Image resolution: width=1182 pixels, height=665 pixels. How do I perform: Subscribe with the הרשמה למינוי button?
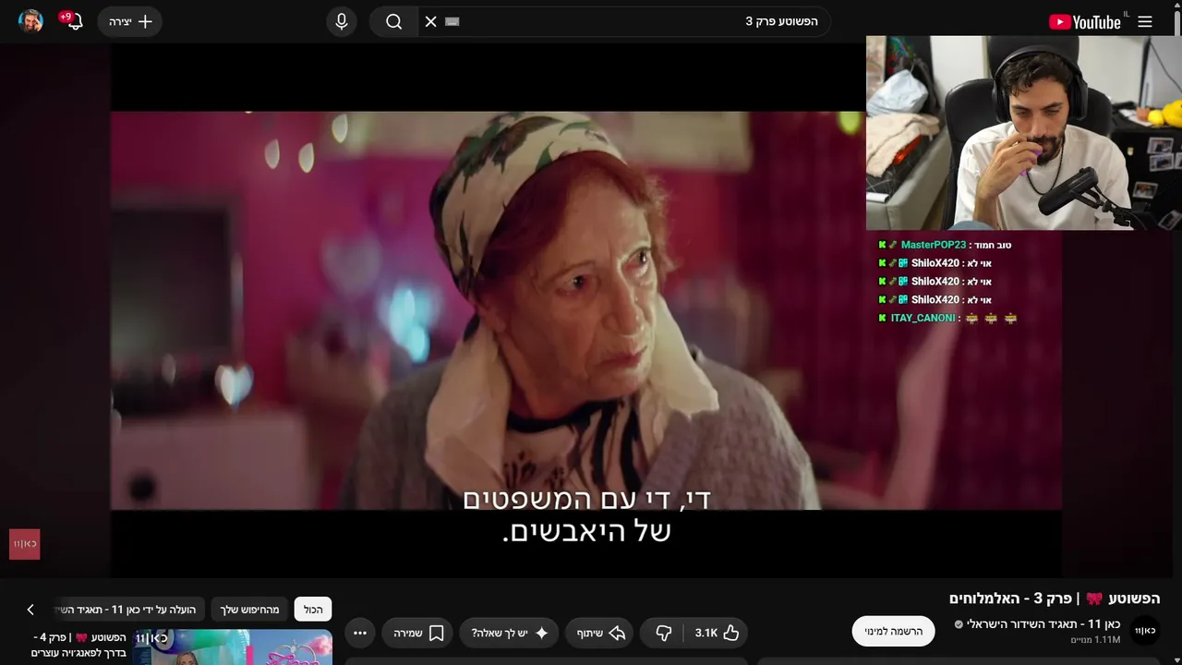893,631
